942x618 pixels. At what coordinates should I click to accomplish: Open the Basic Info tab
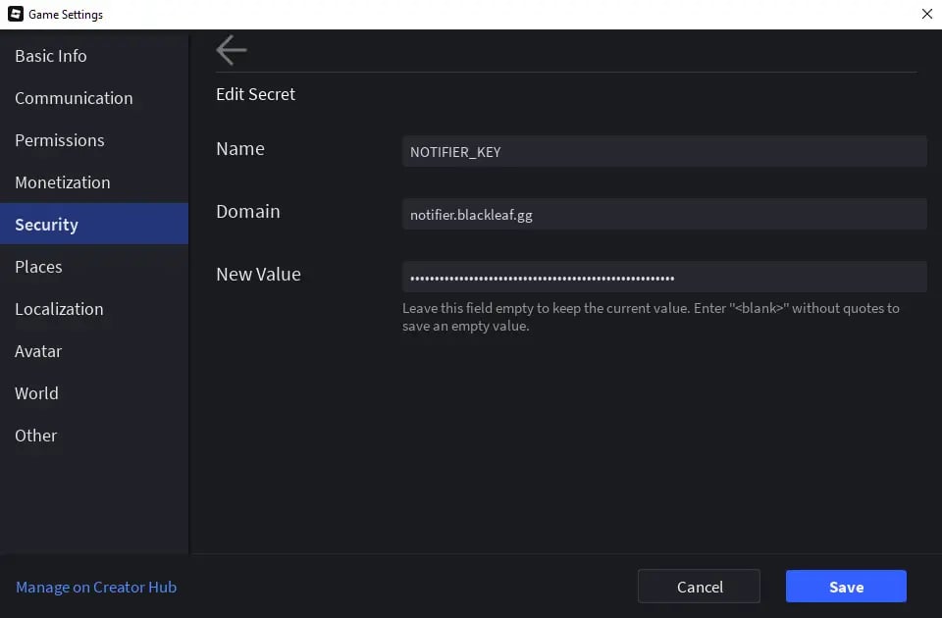coord(51,56)
